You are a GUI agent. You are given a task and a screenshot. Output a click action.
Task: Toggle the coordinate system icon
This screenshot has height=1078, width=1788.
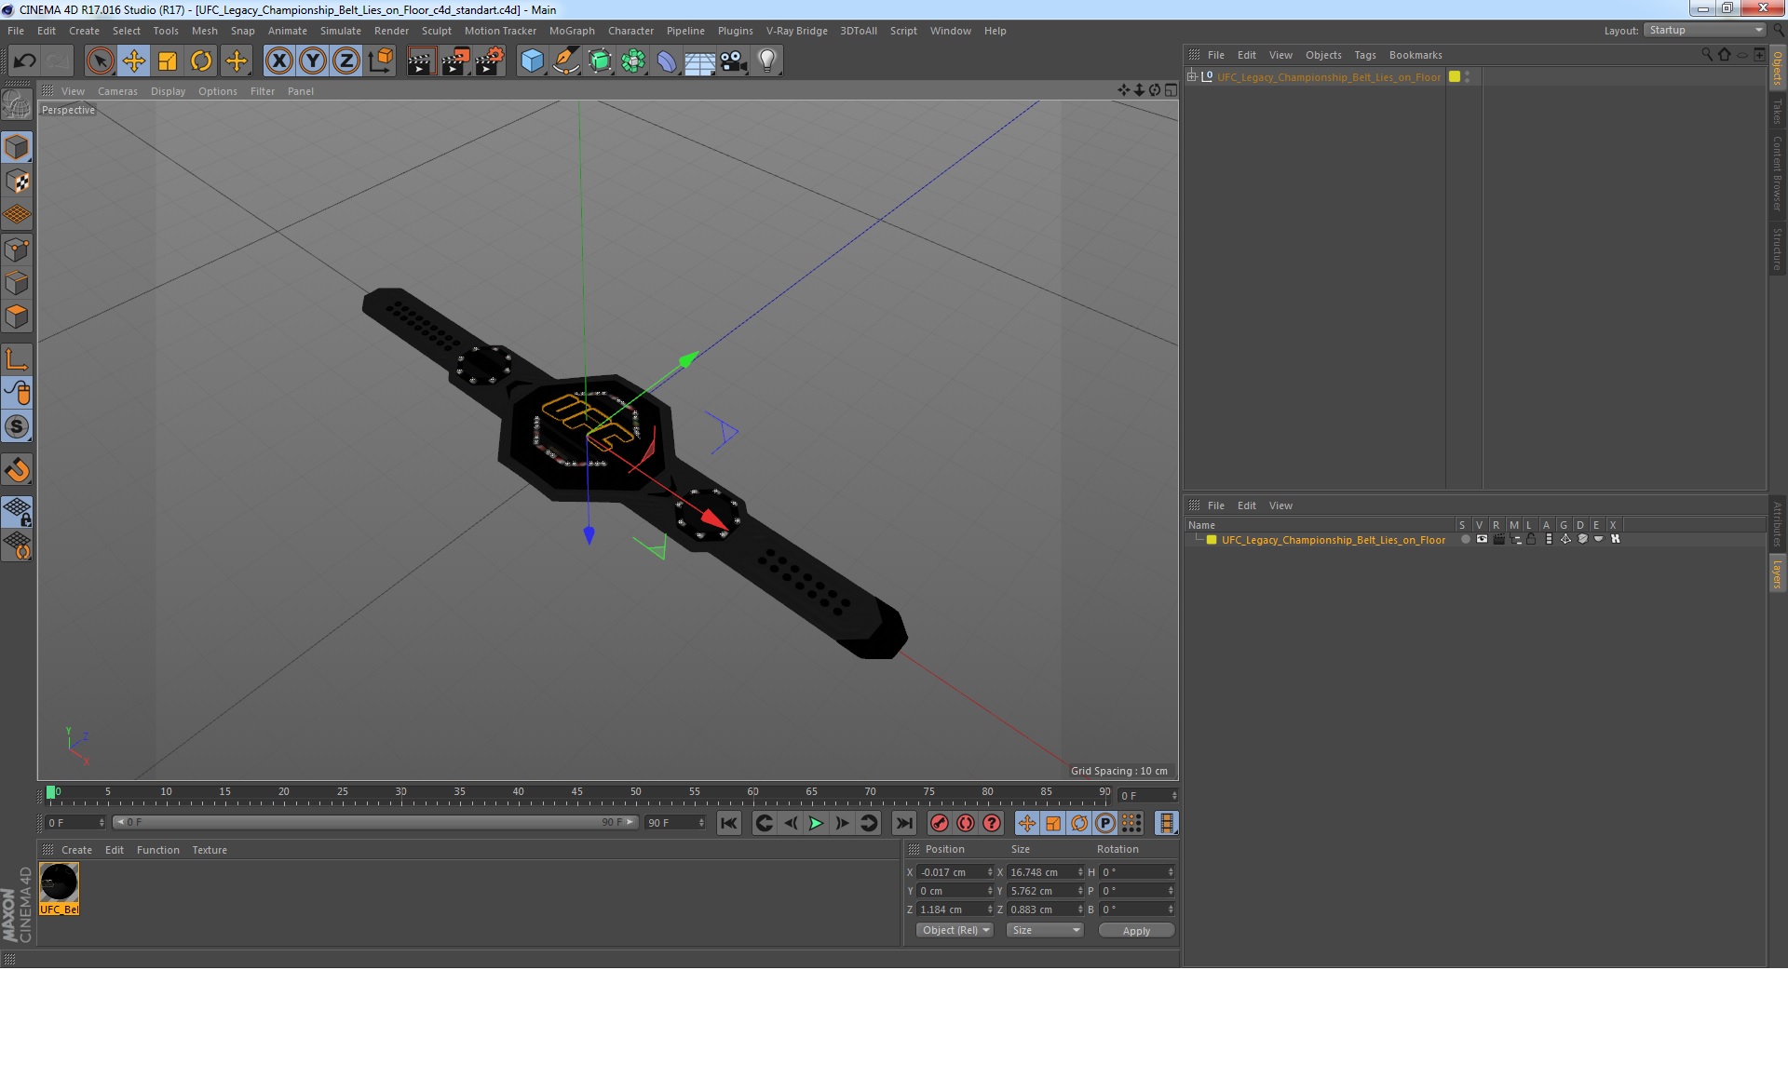(x=380, y=61)
